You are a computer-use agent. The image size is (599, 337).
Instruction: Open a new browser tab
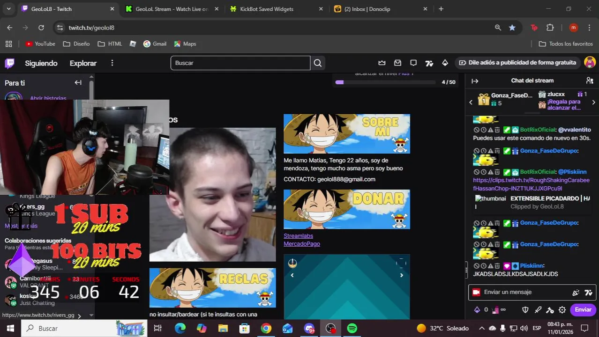pos(441,9)
